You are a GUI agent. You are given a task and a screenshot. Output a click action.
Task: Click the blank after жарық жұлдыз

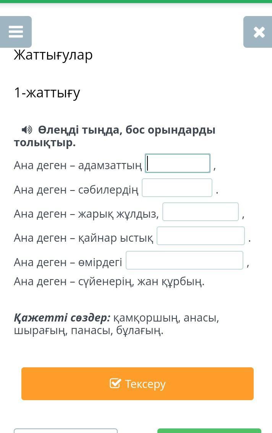(x=200, y=212)
